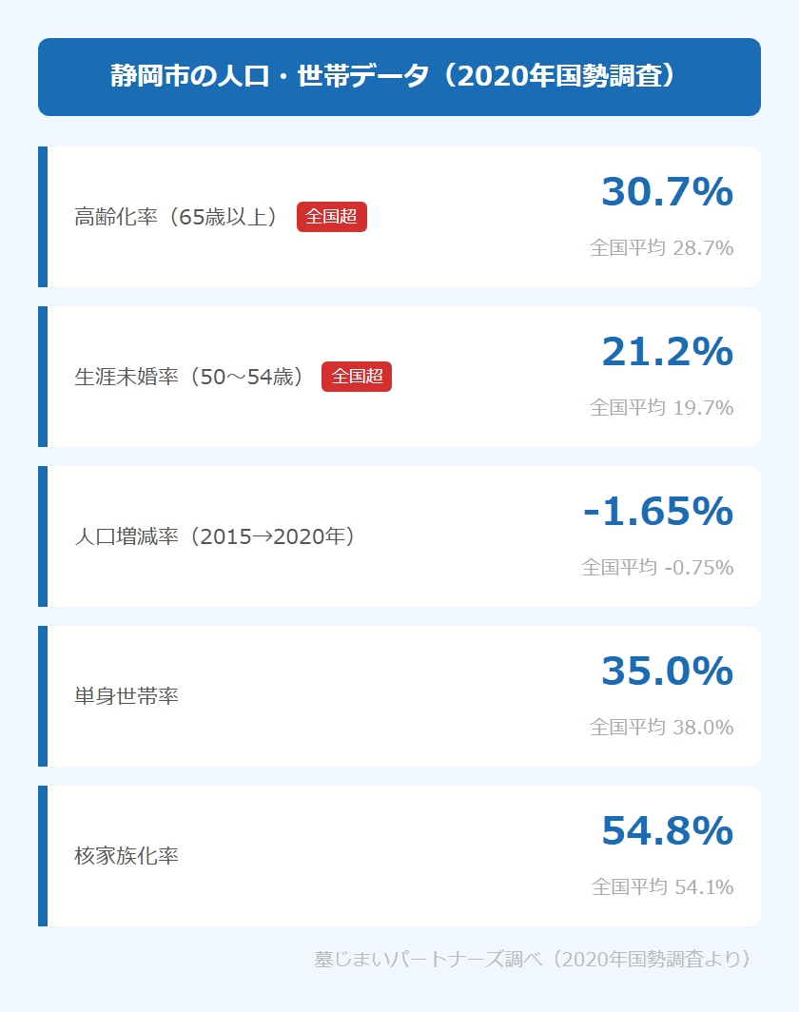Click the 全国平均 28.7% text
799x1012 pixels.
(661, 248)
